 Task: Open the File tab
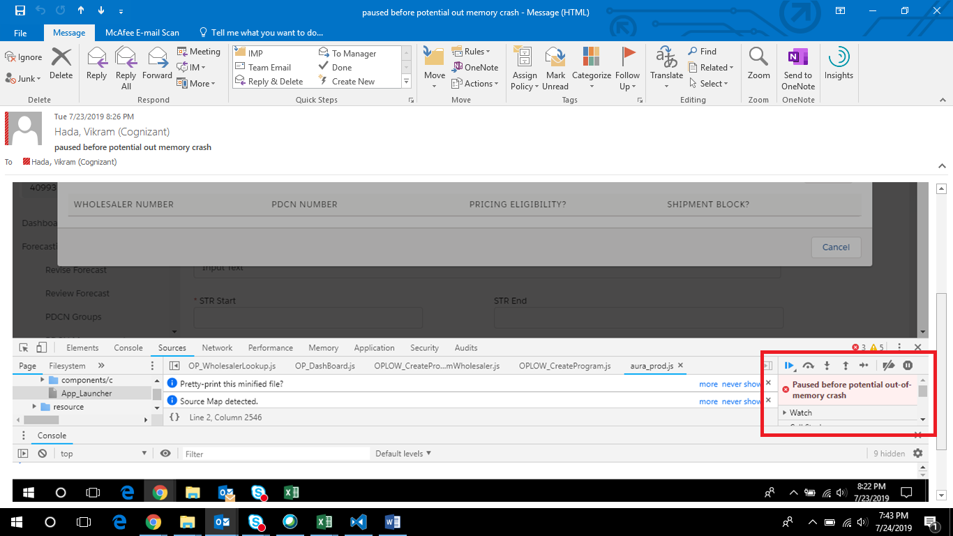tap(20, 33)
